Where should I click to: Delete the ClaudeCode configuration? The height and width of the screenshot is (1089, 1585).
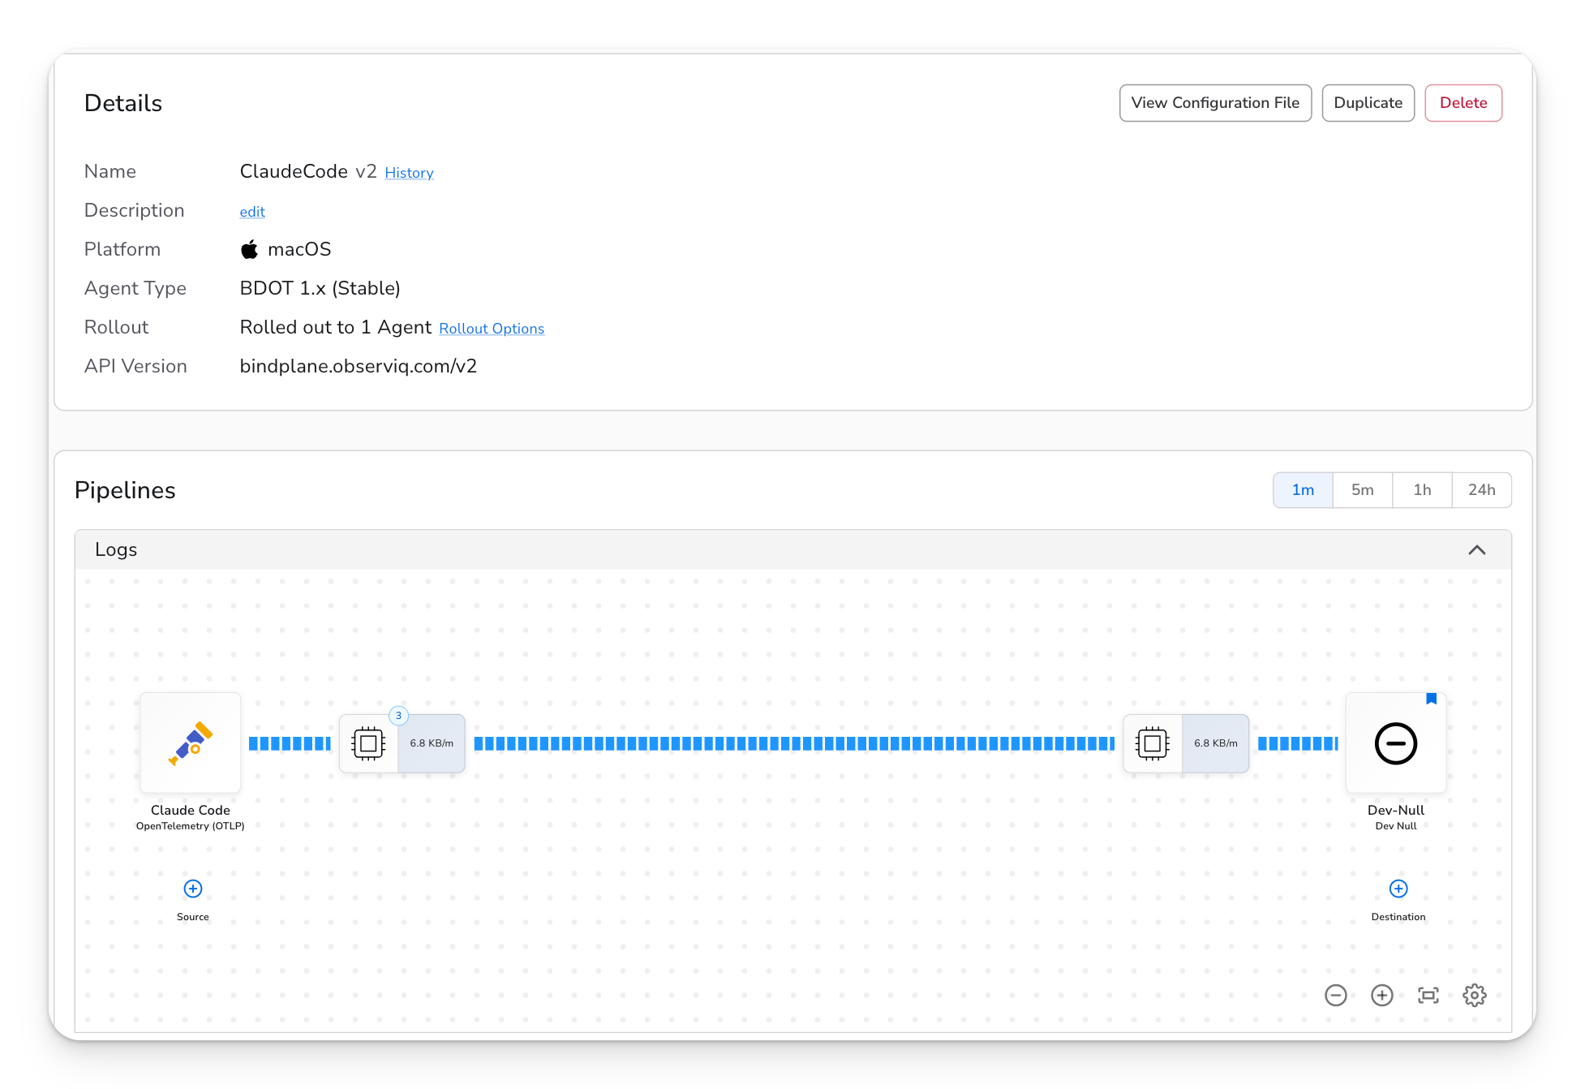[1463, 102]
